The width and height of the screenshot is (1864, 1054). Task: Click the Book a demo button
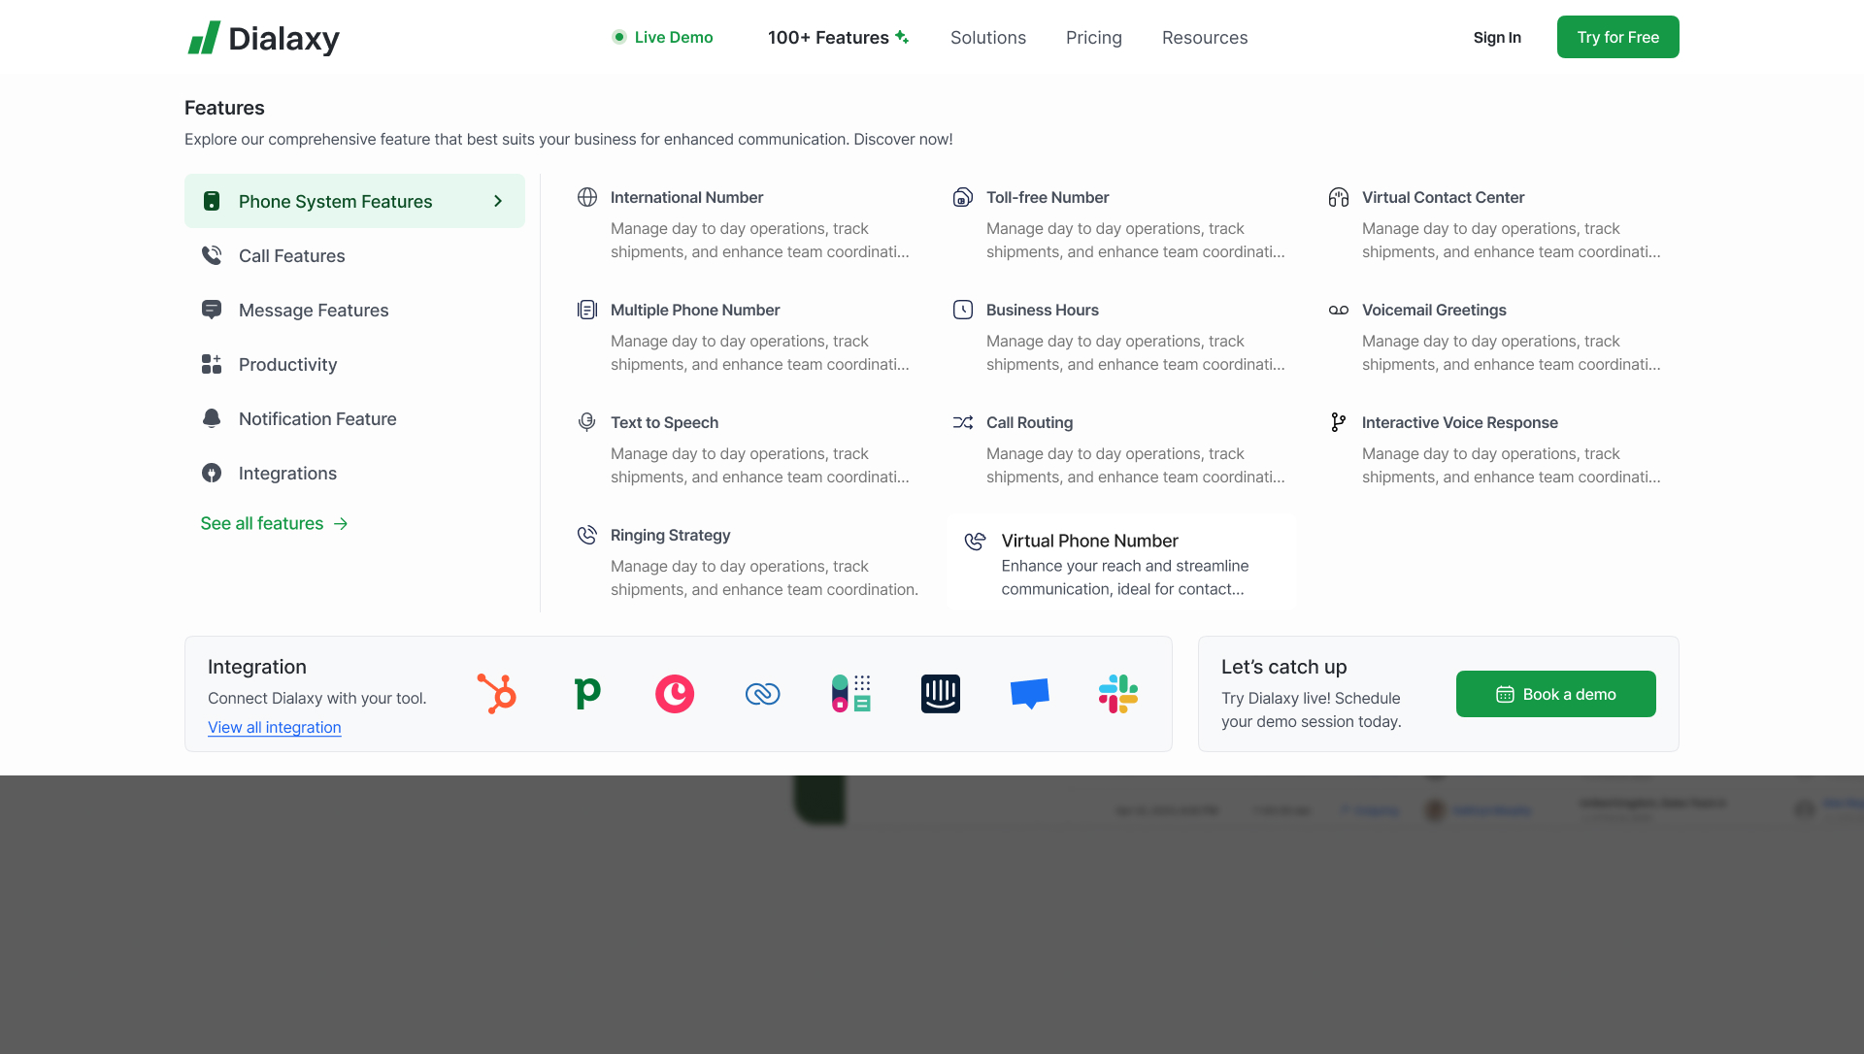pos(1556,694)
